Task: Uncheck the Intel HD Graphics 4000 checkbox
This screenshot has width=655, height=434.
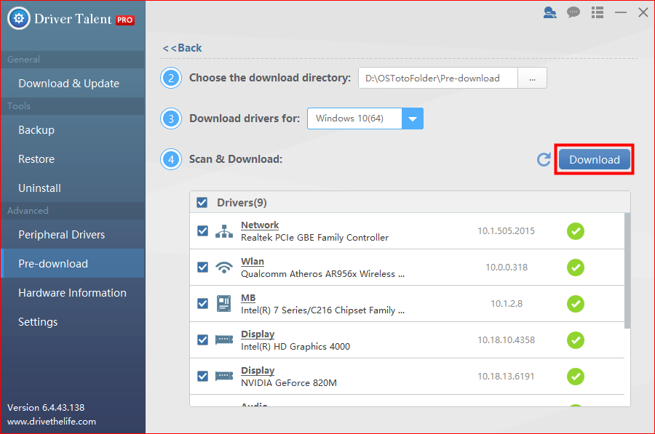Action: (202, 339)
